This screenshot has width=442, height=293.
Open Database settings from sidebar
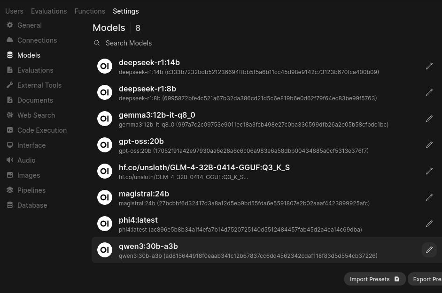(x=32, y=205)
